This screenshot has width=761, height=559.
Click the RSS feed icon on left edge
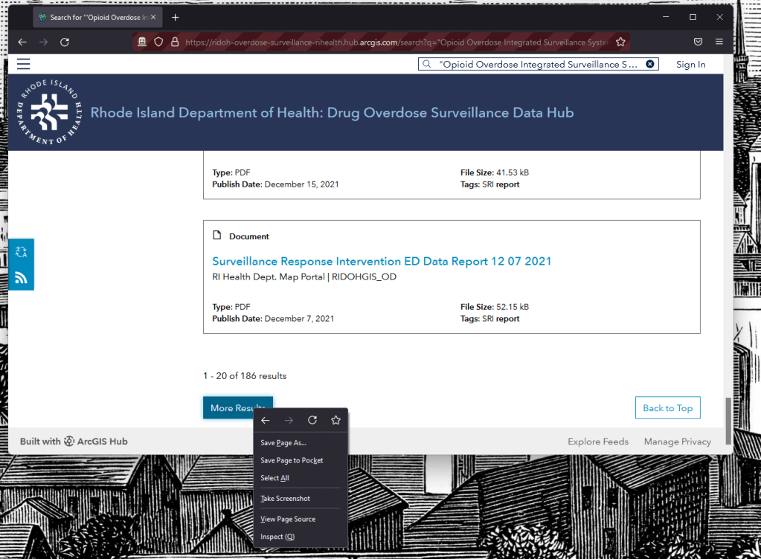[21, 278]
